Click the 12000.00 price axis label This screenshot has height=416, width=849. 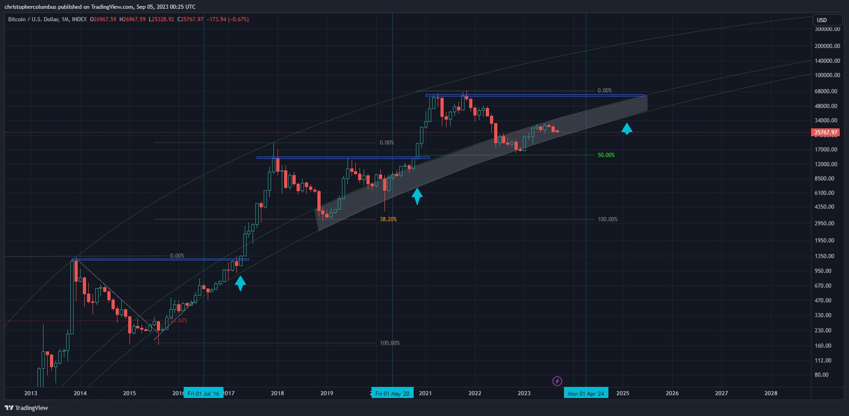(826, 164)
